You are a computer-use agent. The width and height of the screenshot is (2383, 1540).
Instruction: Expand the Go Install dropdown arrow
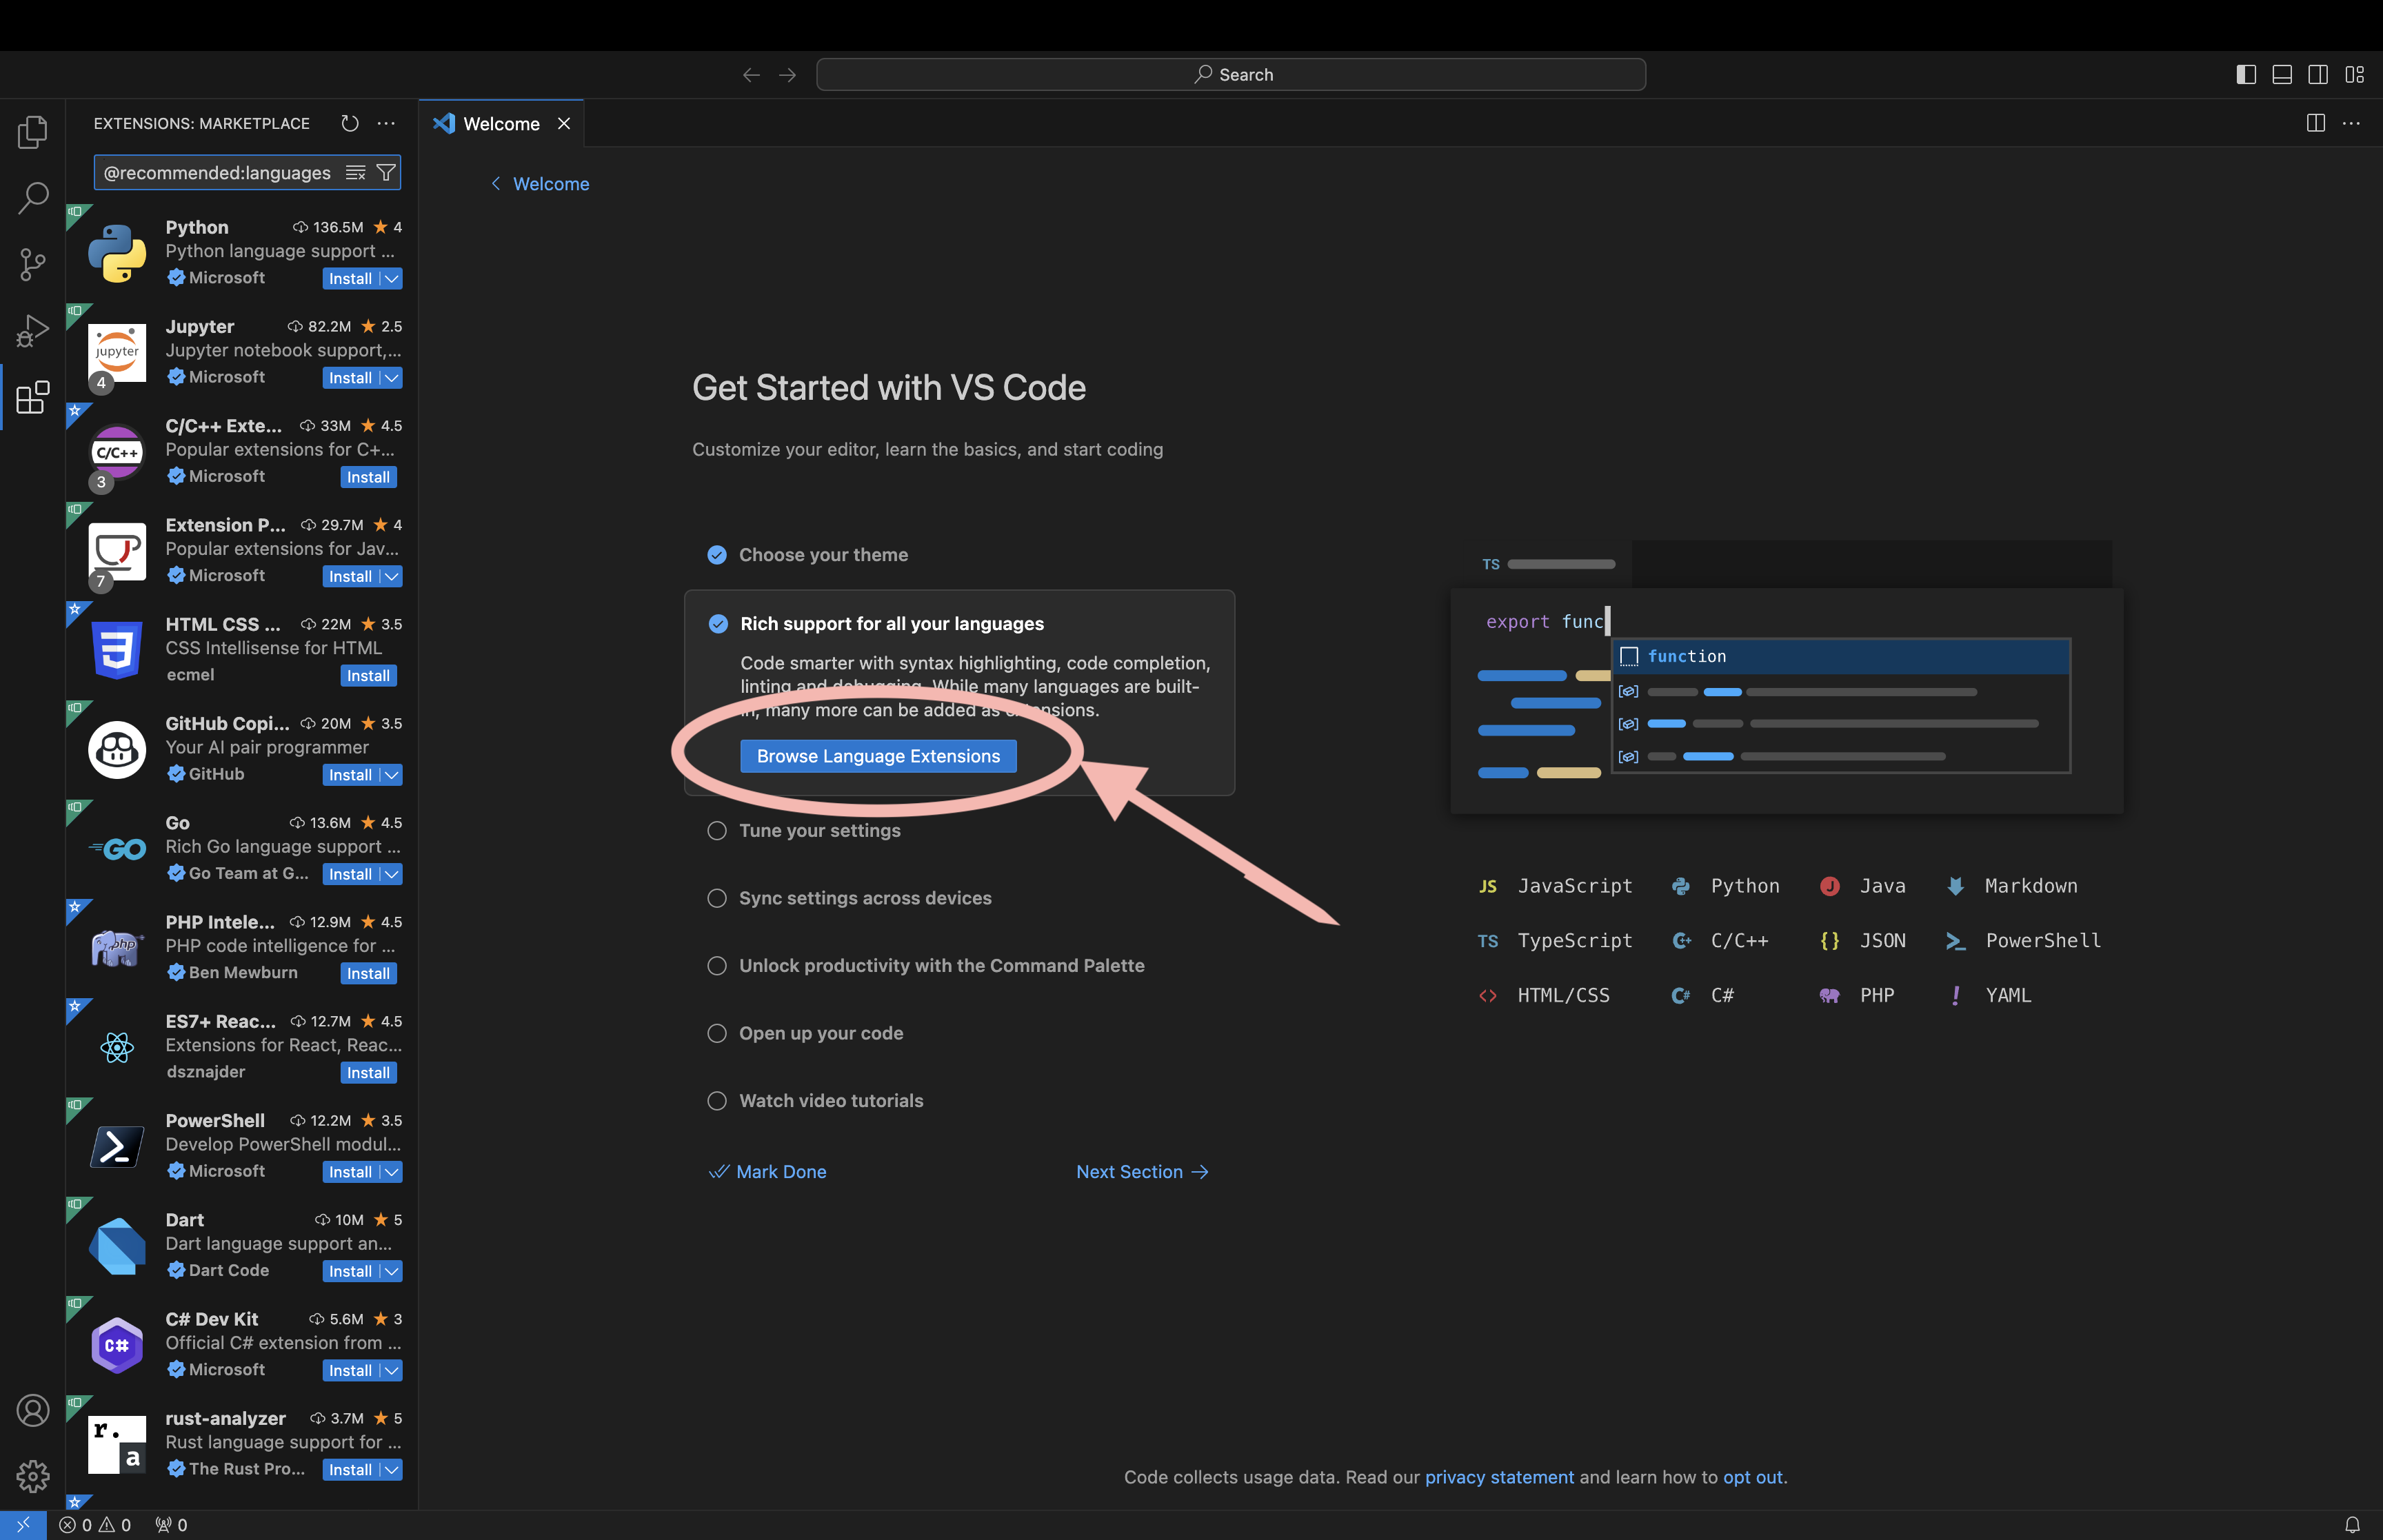(392, 874)
